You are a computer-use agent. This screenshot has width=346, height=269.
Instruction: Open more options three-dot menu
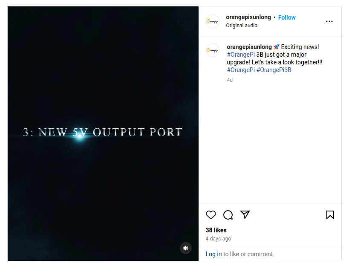(x=329, y=21)
